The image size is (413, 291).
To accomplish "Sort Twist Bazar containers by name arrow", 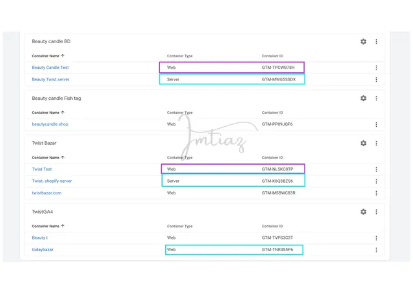I will tap(63, 158).
